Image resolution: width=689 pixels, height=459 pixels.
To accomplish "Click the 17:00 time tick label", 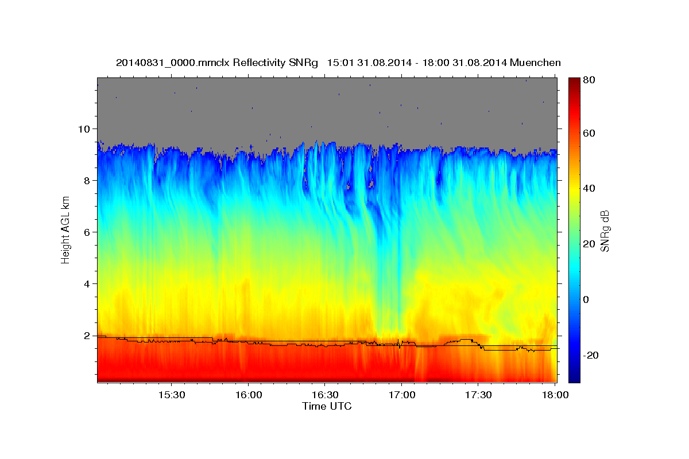I will (401, 395).
